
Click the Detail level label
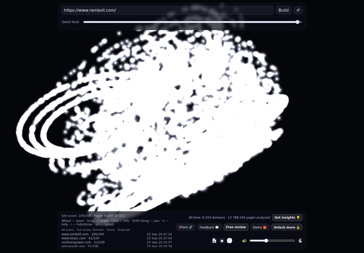point(71,22)
